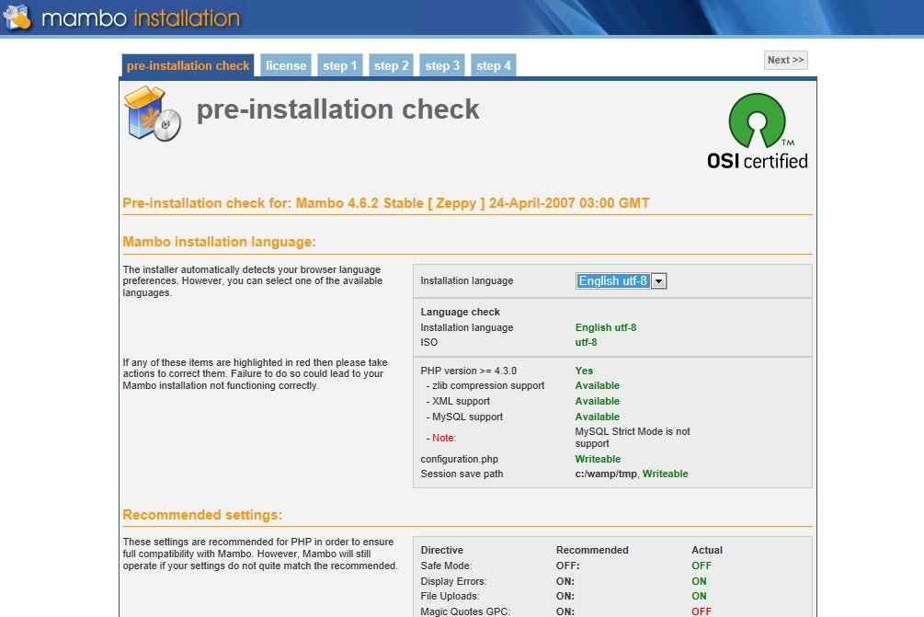
Task: Click recommended 'ON:' for Magic Quotes GPC
Action: coord(565,611)
